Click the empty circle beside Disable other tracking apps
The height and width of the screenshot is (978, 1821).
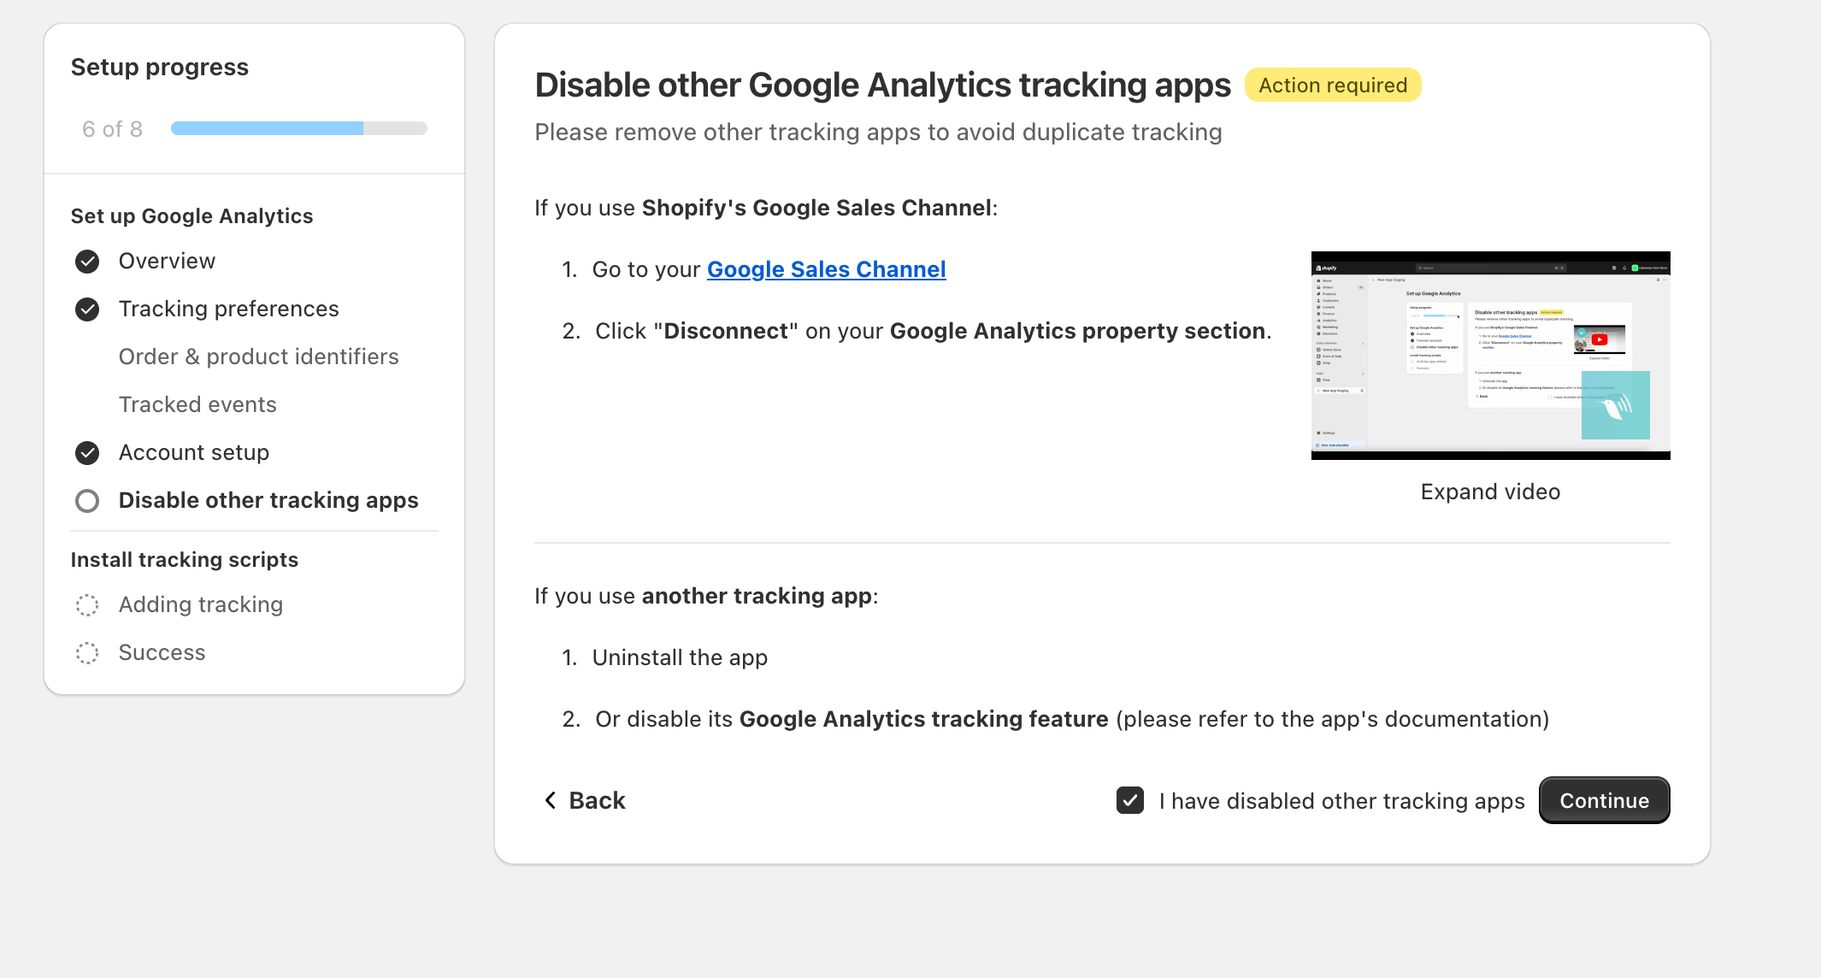(x=87, y=501)
